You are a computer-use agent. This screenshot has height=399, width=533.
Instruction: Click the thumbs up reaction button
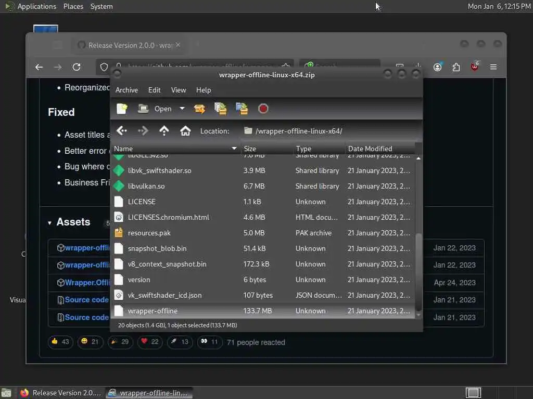coord(60,342)
